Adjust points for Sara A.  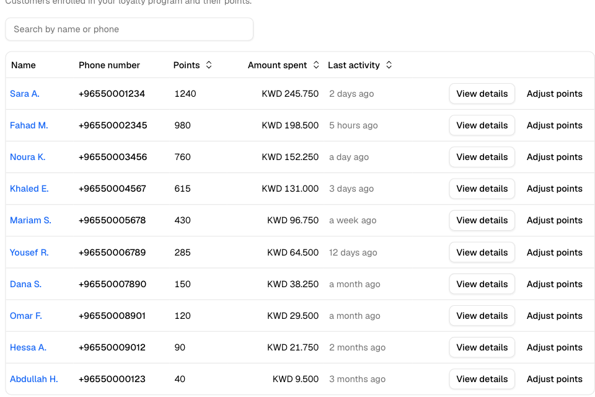coord(554,94)
